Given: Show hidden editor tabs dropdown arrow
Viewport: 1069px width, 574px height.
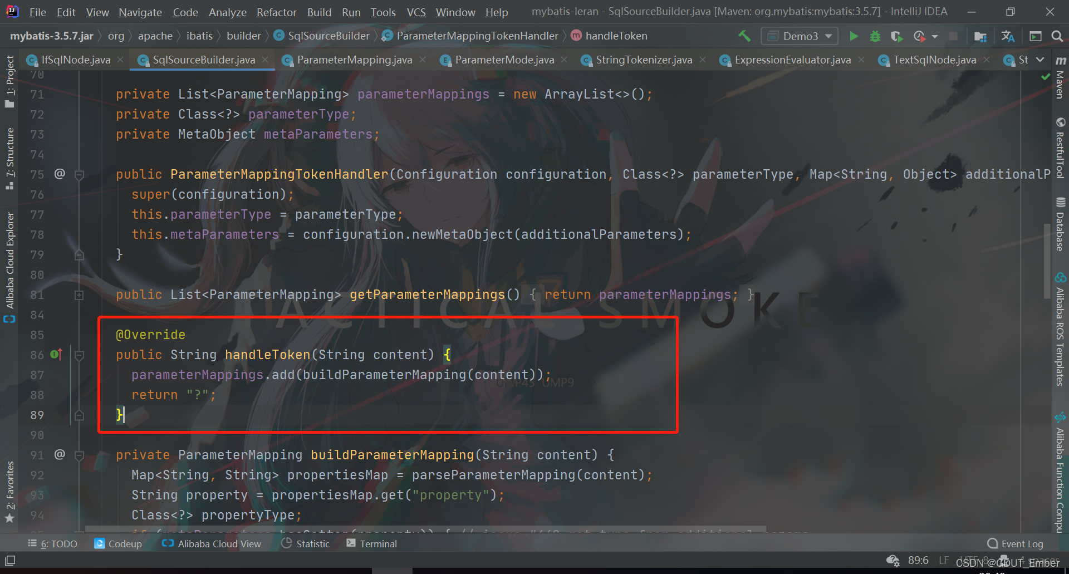Looking at the screenshot, I should (1040, 60).
